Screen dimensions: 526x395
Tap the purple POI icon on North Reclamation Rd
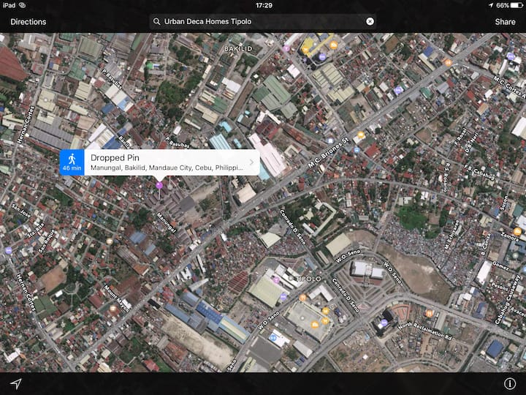(384, 323)
